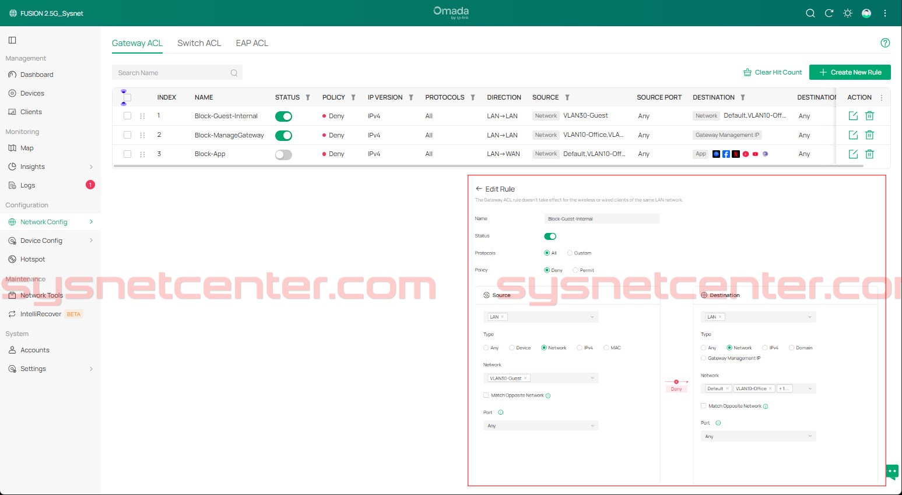Disable the Block-Guest-Internal status toggle
The height and width of the screenshot is (495, 902).
click(x=283, y=116)
